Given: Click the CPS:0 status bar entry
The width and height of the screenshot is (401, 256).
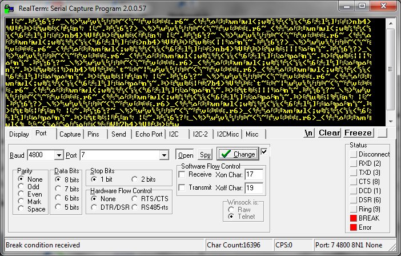Looking at the screenshot, I should pos(293,245).
